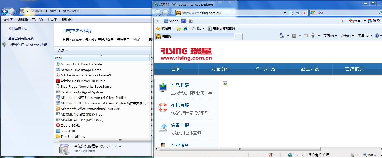This screenshot has width=382, height=158.
Task: Click add to favorites bar star icon
Action: tap(179, 28)
